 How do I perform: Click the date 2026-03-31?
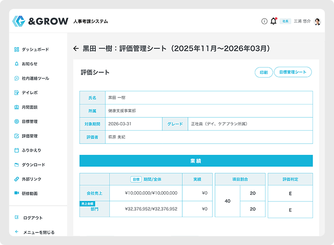[x=120, y=124]
